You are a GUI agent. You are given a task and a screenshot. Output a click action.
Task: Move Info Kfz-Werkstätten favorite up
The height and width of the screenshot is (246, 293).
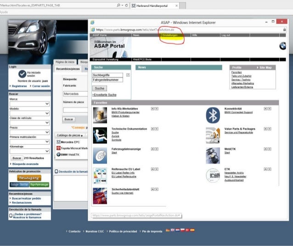[x=152, y=109]
